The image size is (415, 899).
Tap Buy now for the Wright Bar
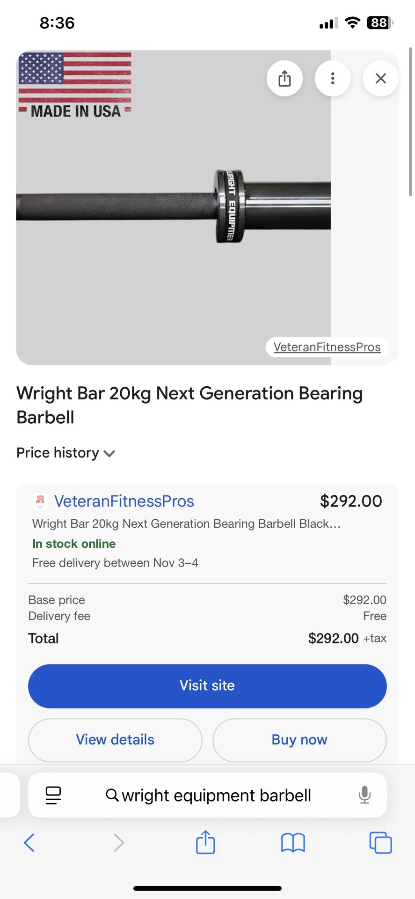coord(299,740)
